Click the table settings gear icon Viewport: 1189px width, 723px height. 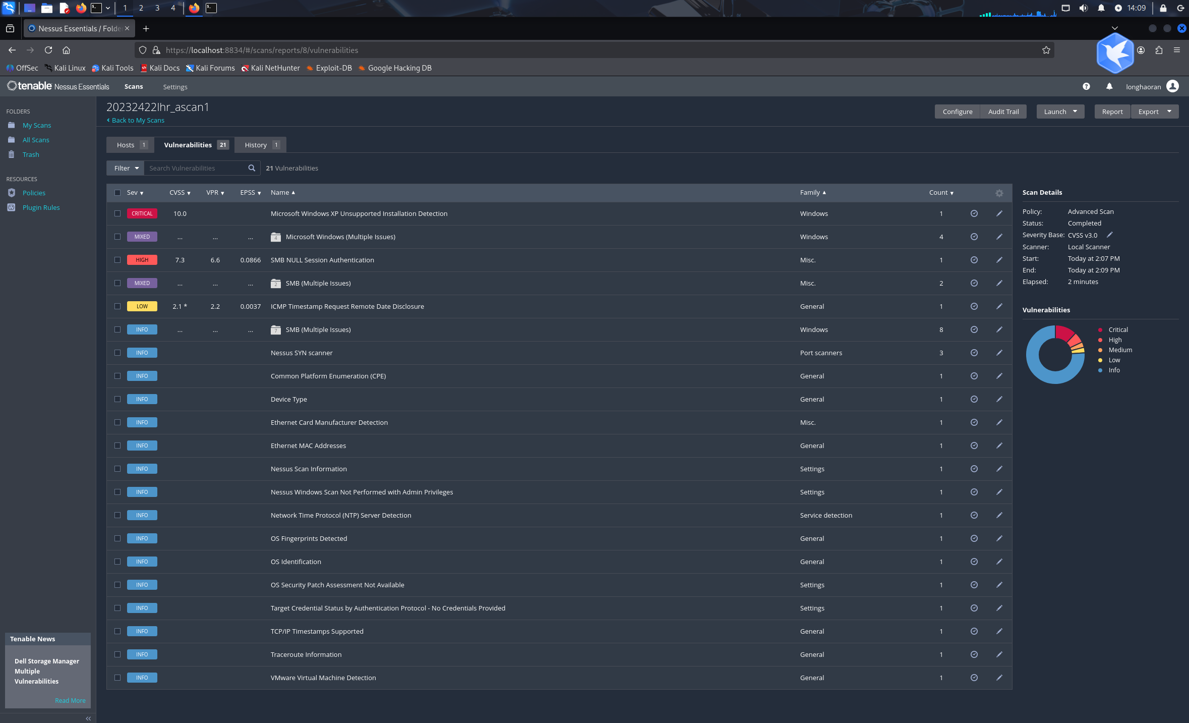click(999, 193)
